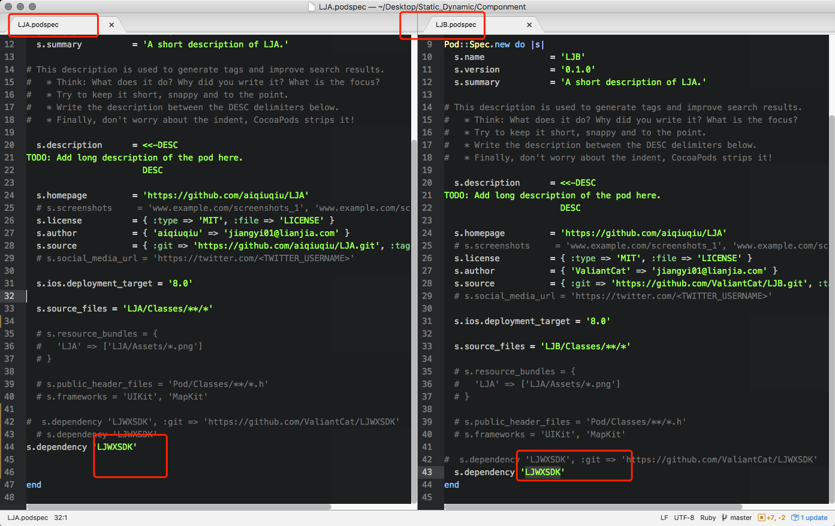Click the 'end' keyword in LJA.podspec pane
Image resolution: width=835 pixels, height=526 pixels.
[x=34, y=485]
